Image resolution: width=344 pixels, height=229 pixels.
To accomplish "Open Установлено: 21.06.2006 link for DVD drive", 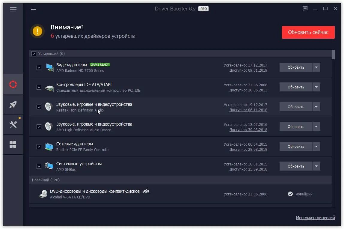I will click(245, 194).
